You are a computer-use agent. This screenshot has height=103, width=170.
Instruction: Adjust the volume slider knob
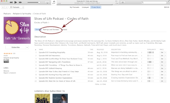point(39,2)
